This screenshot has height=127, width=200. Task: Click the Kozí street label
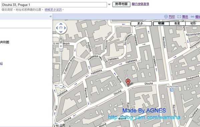56,108
